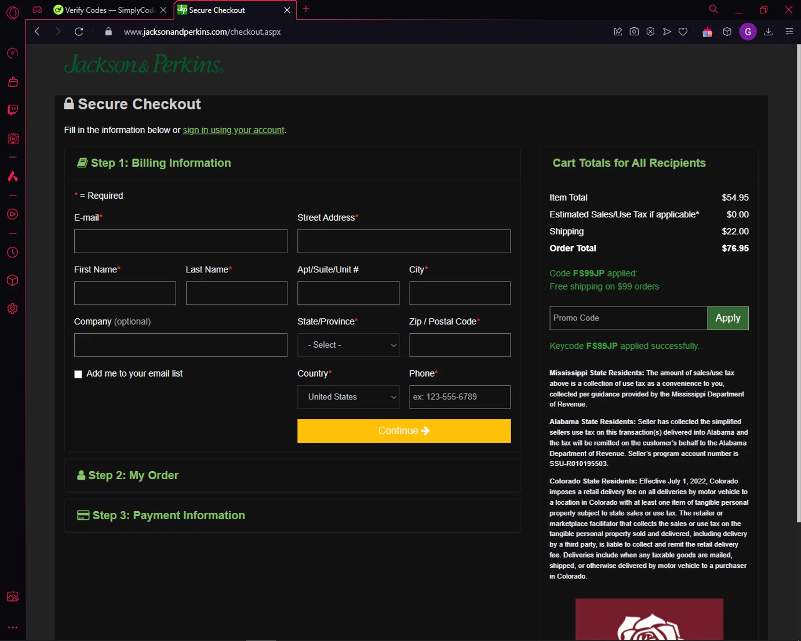The height and width of the screenshot is (641, 801).
Task: Click the Item Total value $54.95
Action: pos(735,198)
